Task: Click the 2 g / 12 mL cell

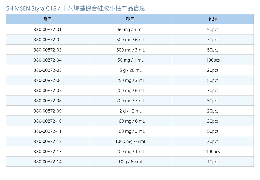Action: click(130, 111)
